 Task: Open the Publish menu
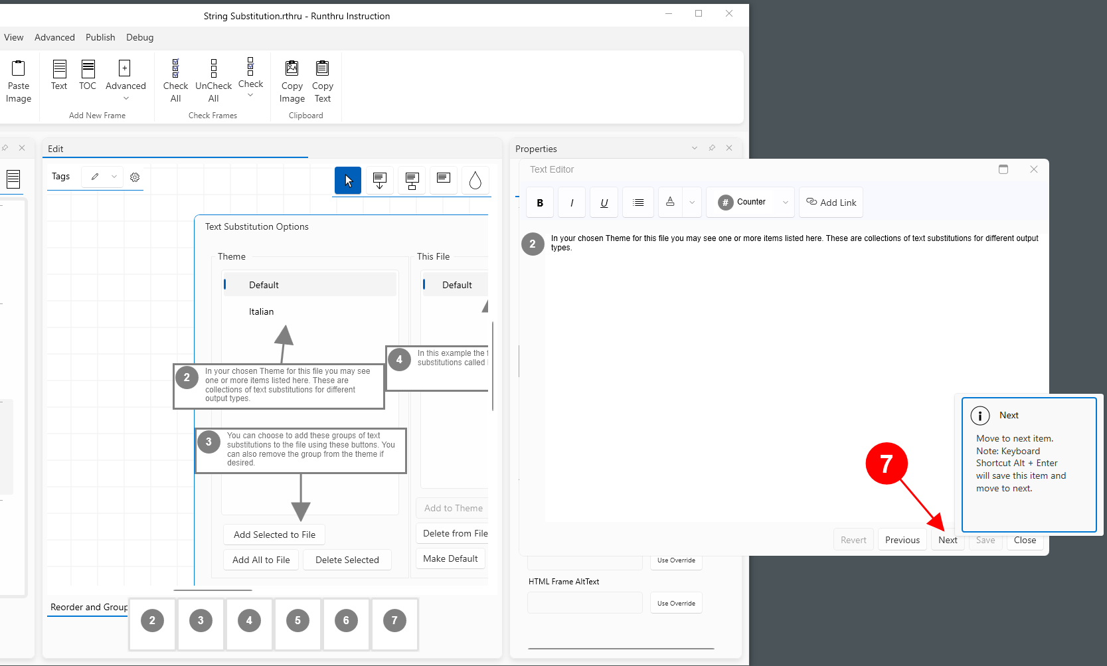point(100,37)
